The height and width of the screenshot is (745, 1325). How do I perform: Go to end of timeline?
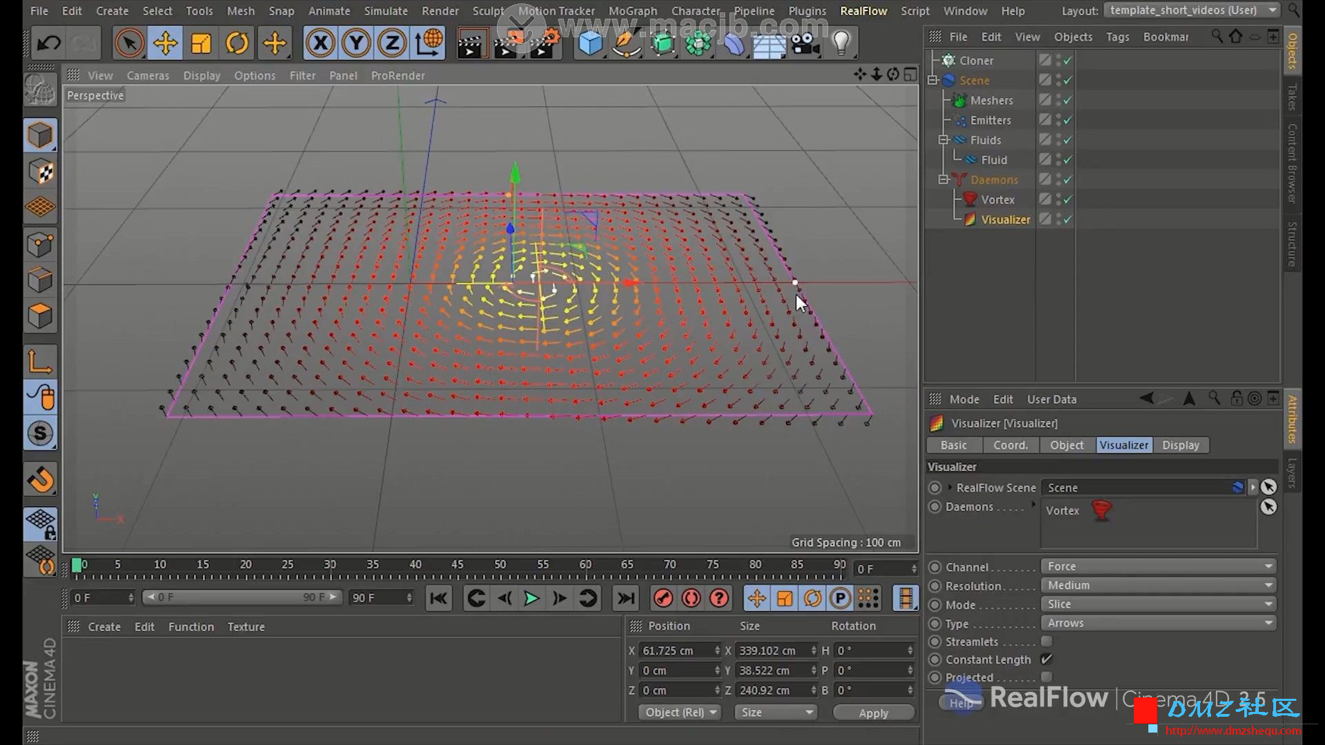point(625,598)
